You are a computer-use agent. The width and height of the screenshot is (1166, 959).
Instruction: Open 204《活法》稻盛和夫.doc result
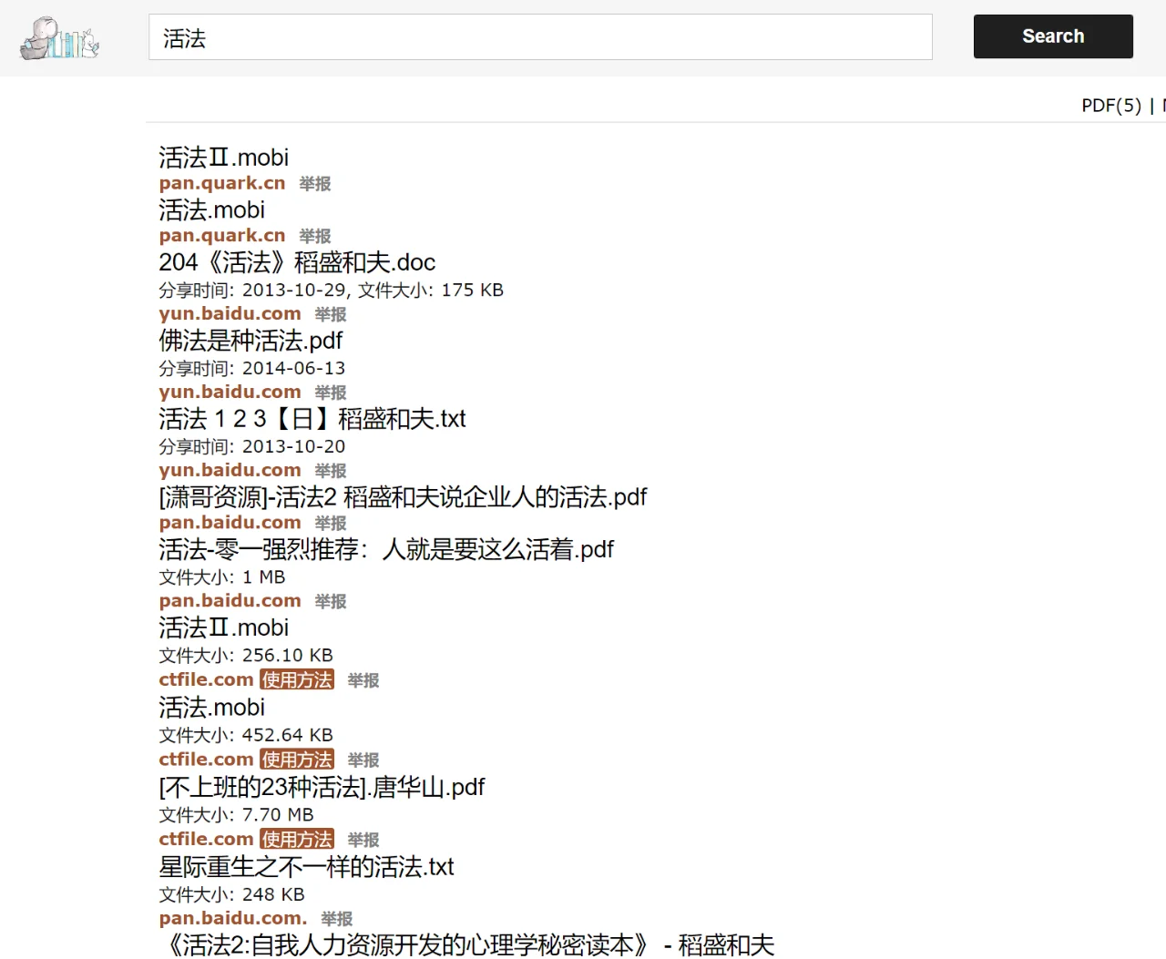(297, 262)
